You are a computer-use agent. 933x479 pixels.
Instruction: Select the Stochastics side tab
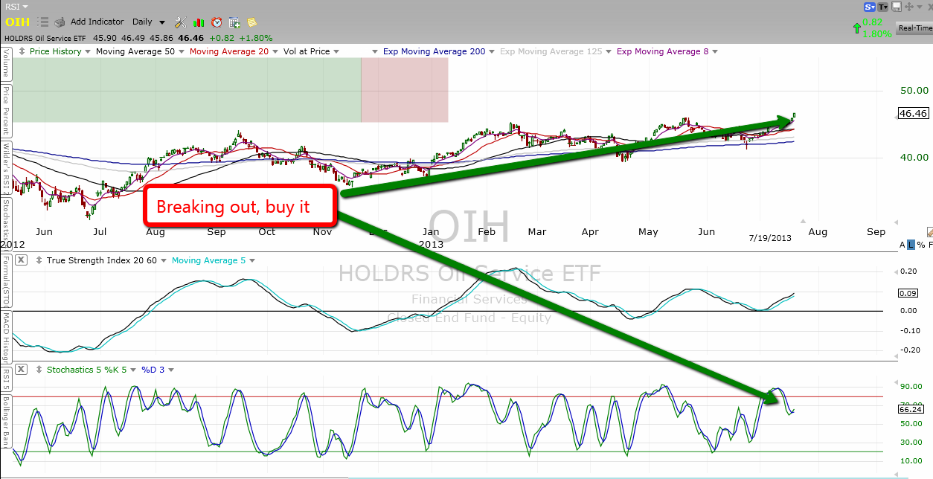point(6,225)
